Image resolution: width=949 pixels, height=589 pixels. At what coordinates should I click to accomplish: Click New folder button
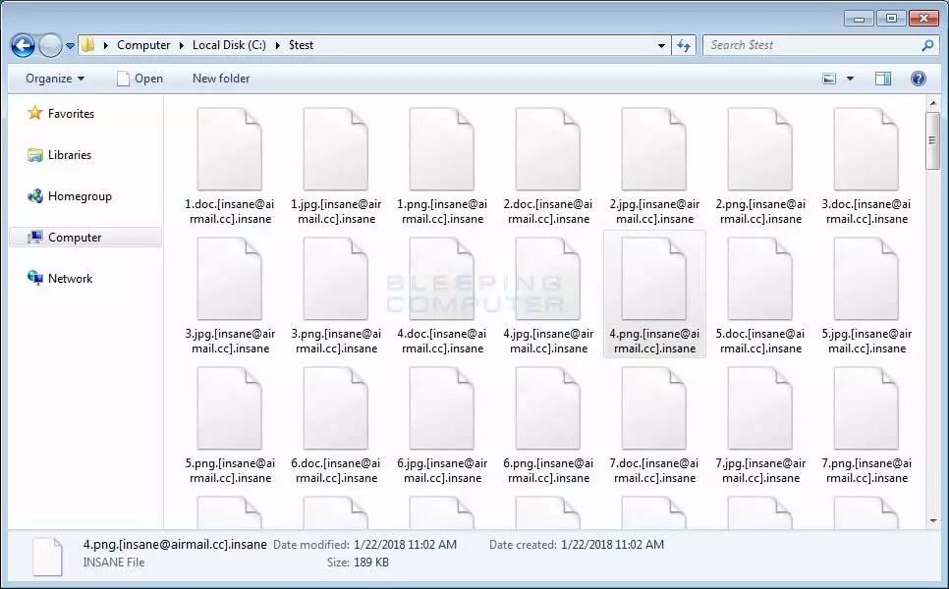pos(221,79)
